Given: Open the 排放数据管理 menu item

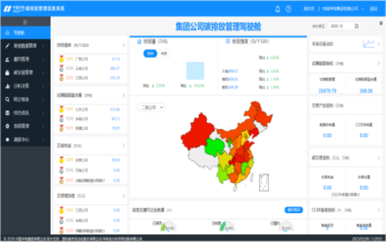Looking at the screenshot, I should click(x=25, y=46).
